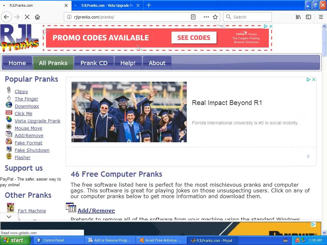View site information icon in address bar

pyautogui.click(x=69, y=17)
